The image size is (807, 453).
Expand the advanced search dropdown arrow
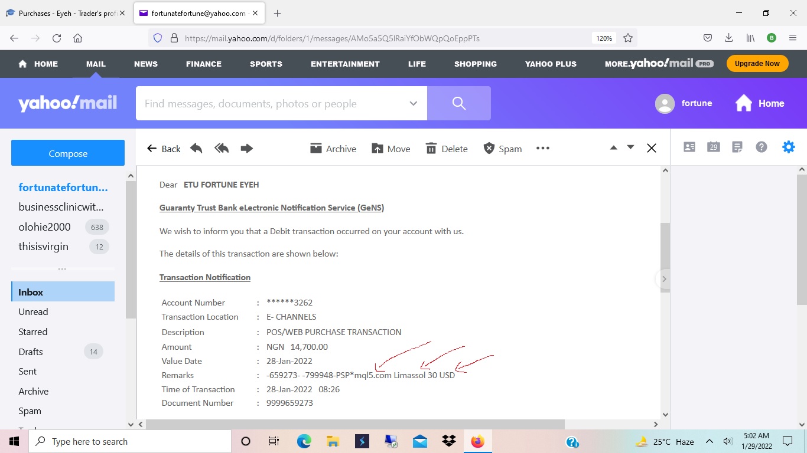[414, 103]
